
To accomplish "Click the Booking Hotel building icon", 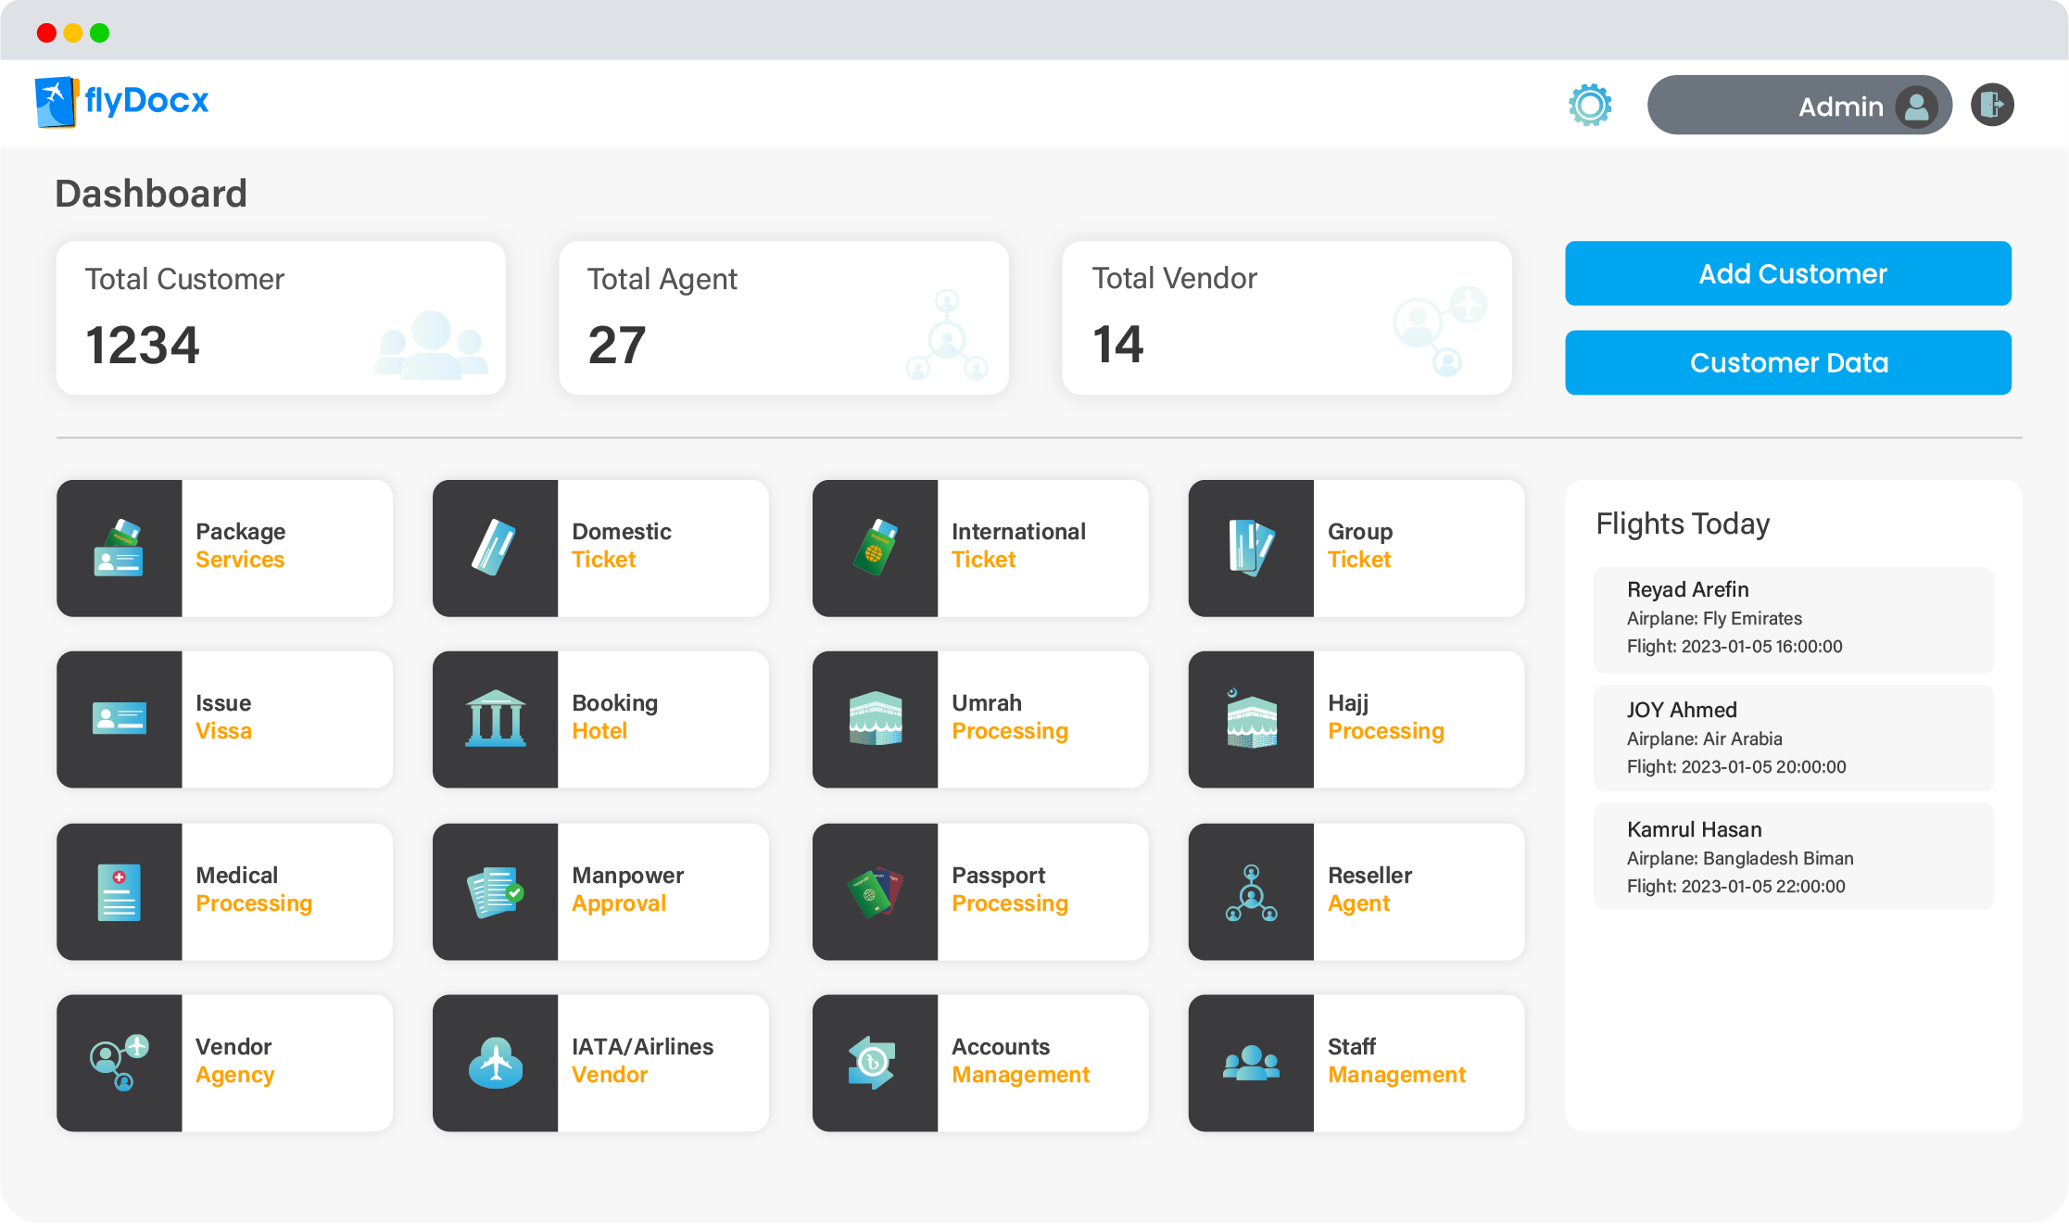I will tap(495, 720).
